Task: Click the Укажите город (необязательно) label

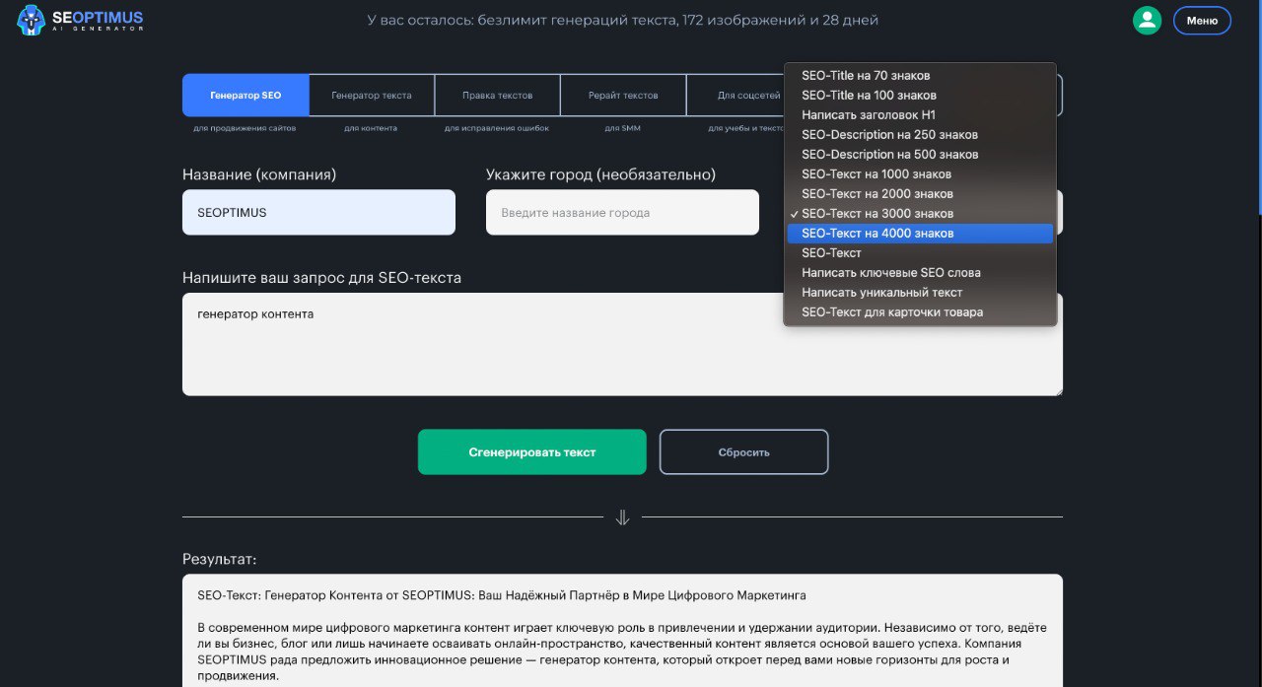Action: 600,174
